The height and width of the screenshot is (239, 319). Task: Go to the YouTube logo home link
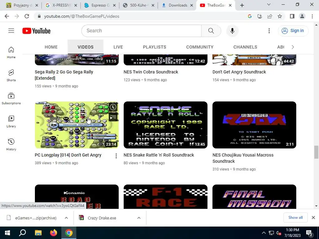pos(36,31)
